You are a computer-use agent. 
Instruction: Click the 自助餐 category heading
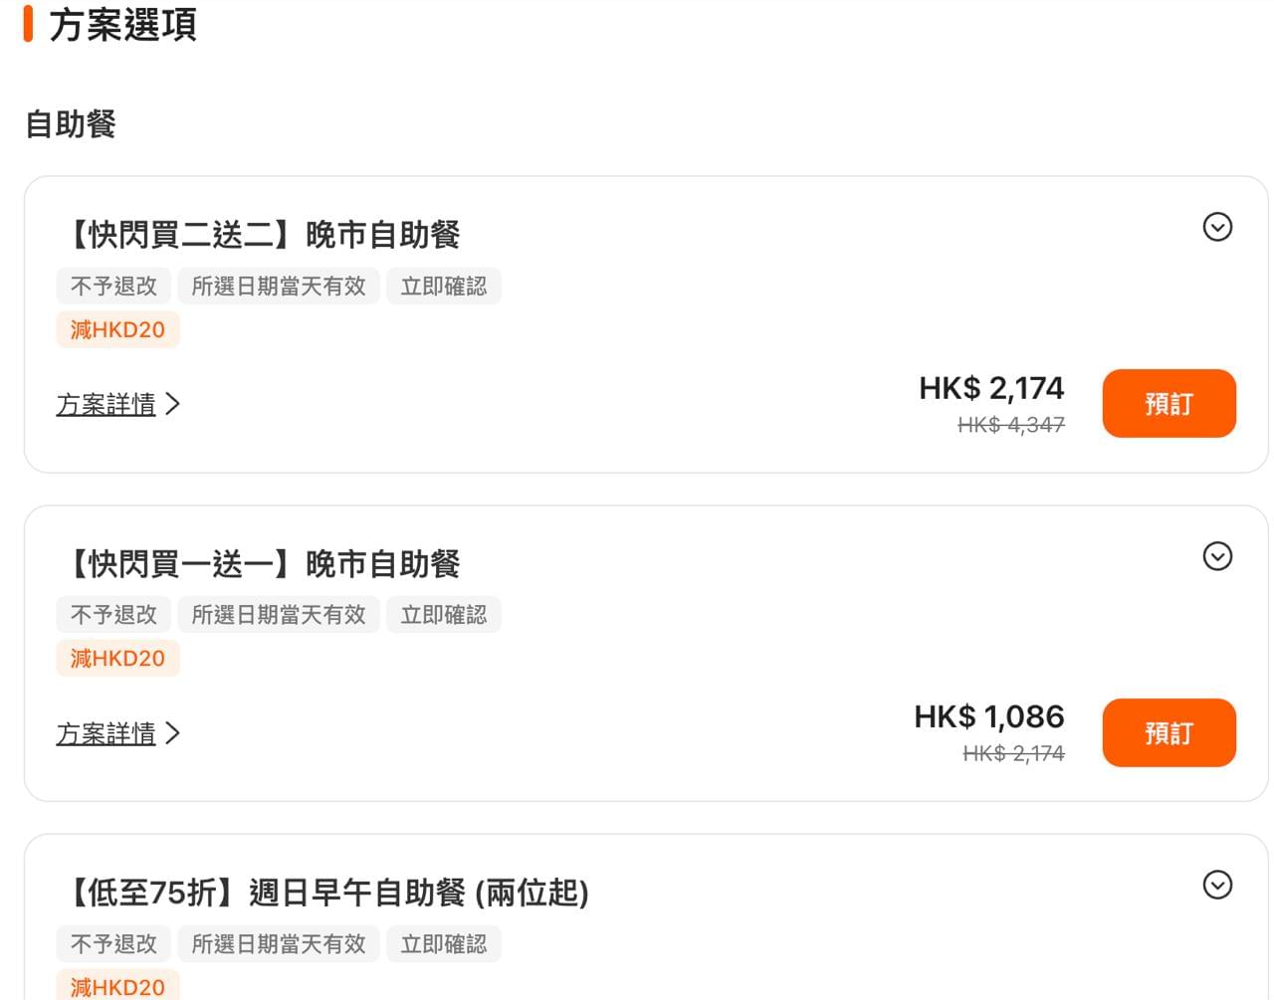click(x=71, y=124)
